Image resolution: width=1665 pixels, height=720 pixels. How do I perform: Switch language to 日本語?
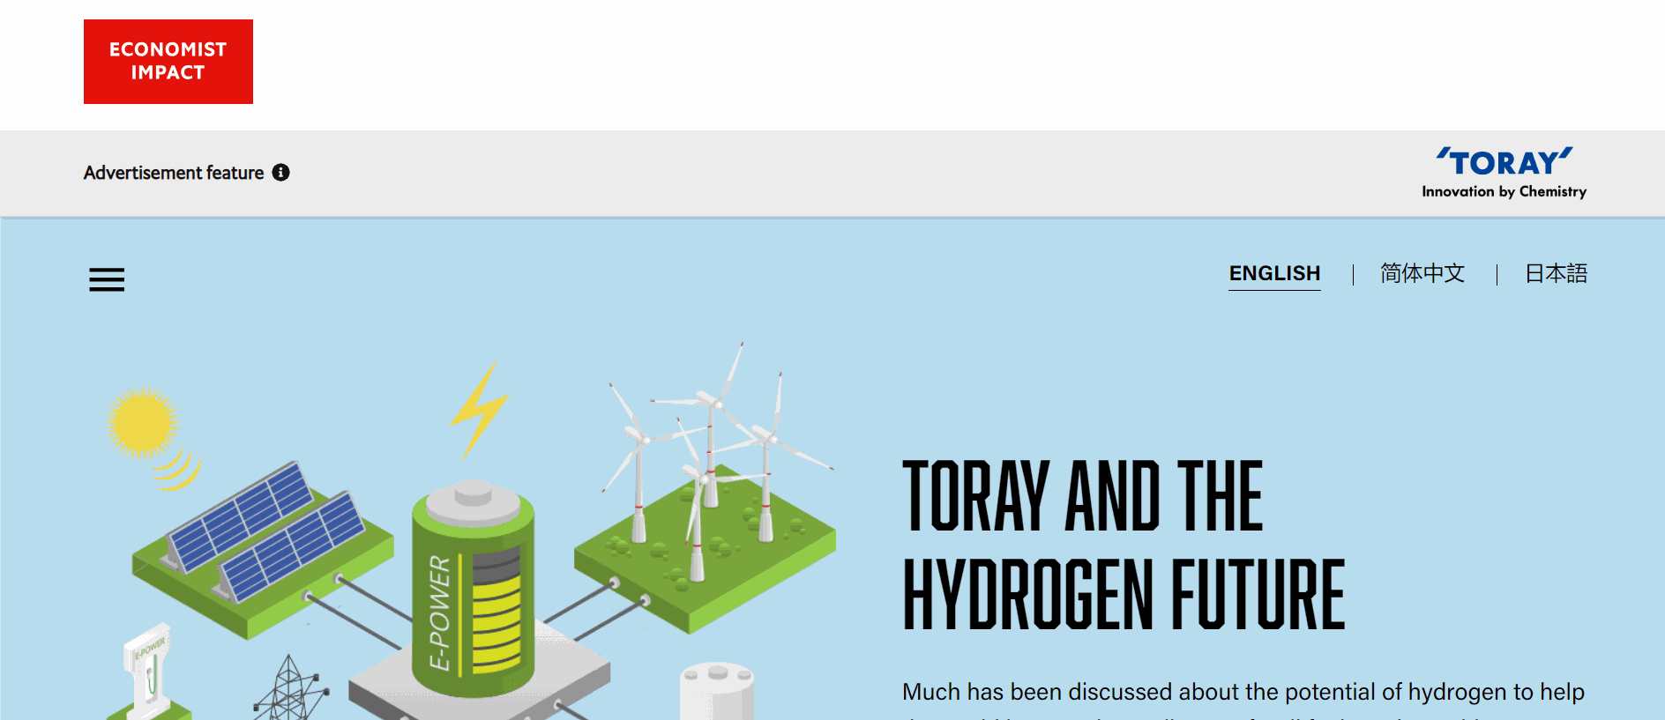pos(1556,274)
